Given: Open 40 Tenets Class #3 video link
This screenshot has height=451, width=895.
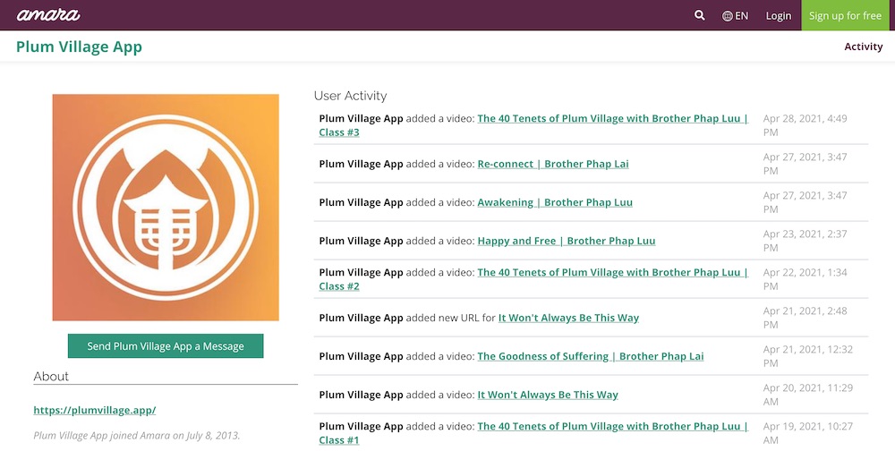Looking at the screenshot, I should (533, 125).
